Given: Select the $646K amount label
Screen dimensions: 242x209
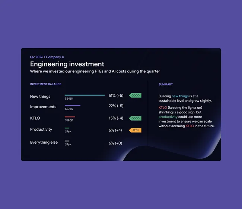Looking at the screenshot, I should pyautogui.click(x=69, y=99).
